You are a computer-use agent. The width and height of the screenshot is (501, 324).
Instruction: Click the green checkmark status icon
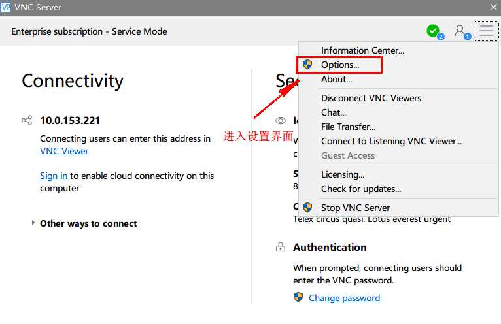point(434,31)
